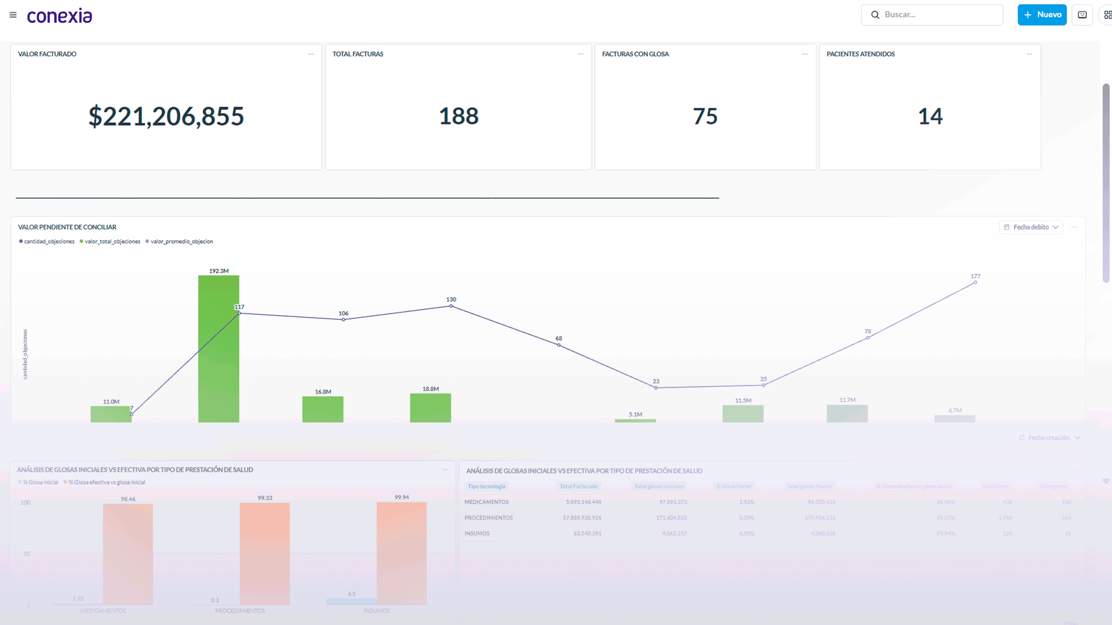Screen dimensions: 1112x625
Task: Expand the Fecha creación dropdown
Action: 1049,438
